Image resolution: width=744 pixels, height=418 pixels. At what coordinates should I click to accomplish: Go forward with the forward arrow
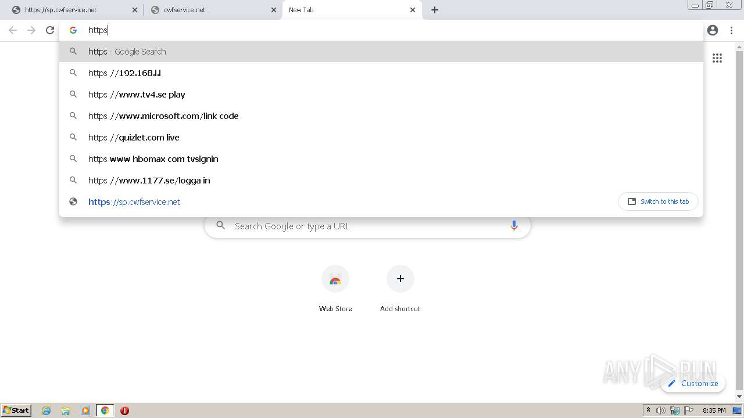point(31,30)
